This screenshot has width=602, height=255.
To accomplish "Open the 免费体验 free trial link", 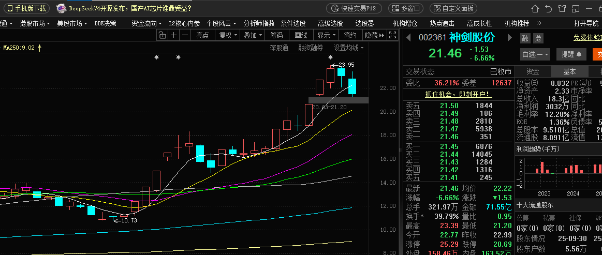I will click(x=588, y=38).
